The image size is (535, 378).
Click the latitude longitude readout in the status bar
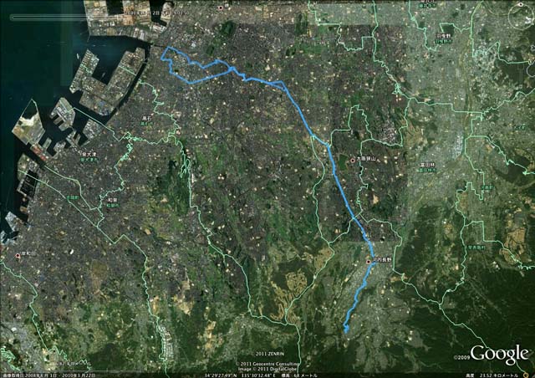pos(240,375)
